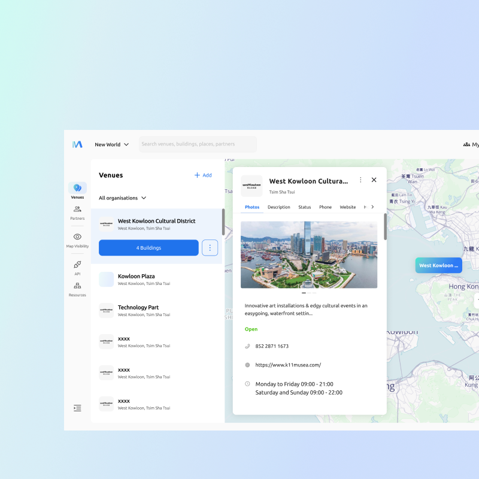Click the venue description text

pyautogui.click(x=306, y=310)
